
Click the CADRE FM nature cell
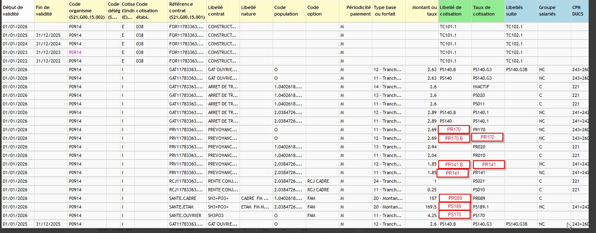[256, 198]
